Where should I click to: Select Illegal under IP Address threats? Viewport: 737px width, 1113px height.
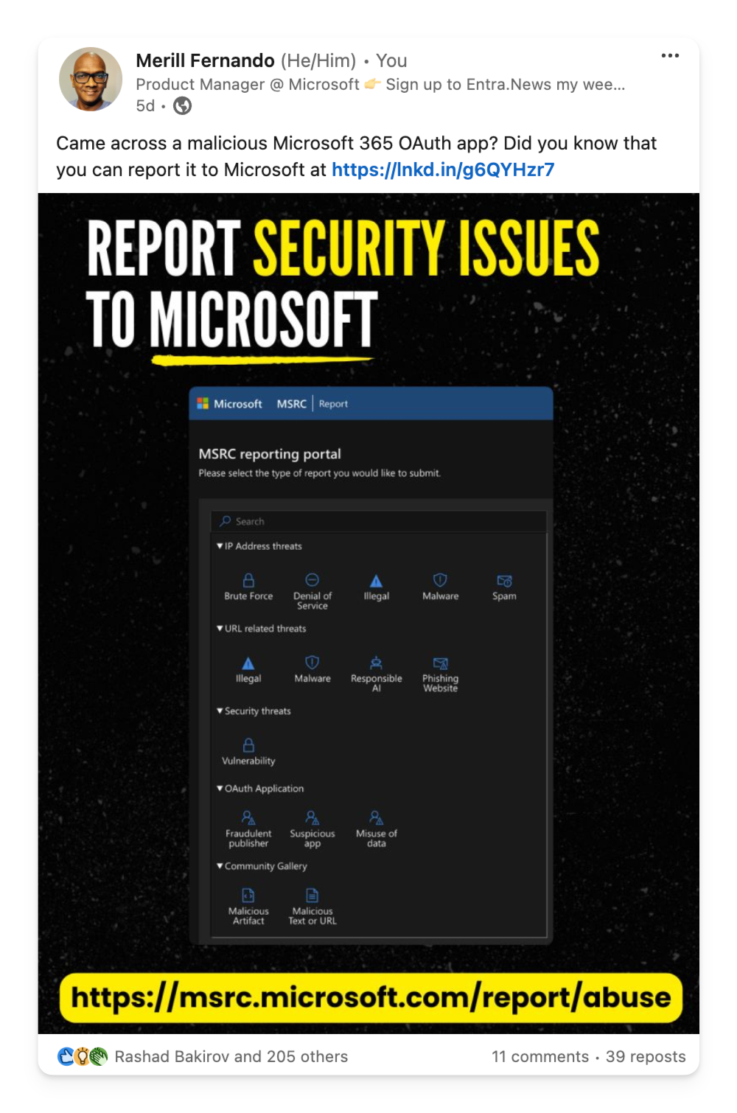pyautogui.click(x=376, y=587)
